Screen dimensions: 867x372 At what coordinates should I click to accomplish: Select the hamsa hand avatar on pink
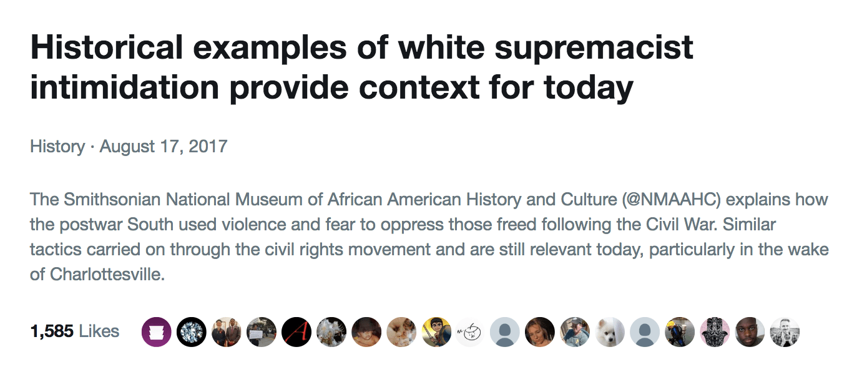click(x=715, y=332)
